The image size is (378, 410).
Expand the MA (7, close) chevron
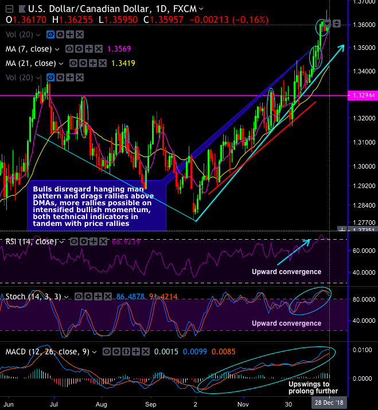(x=57, y=49)
